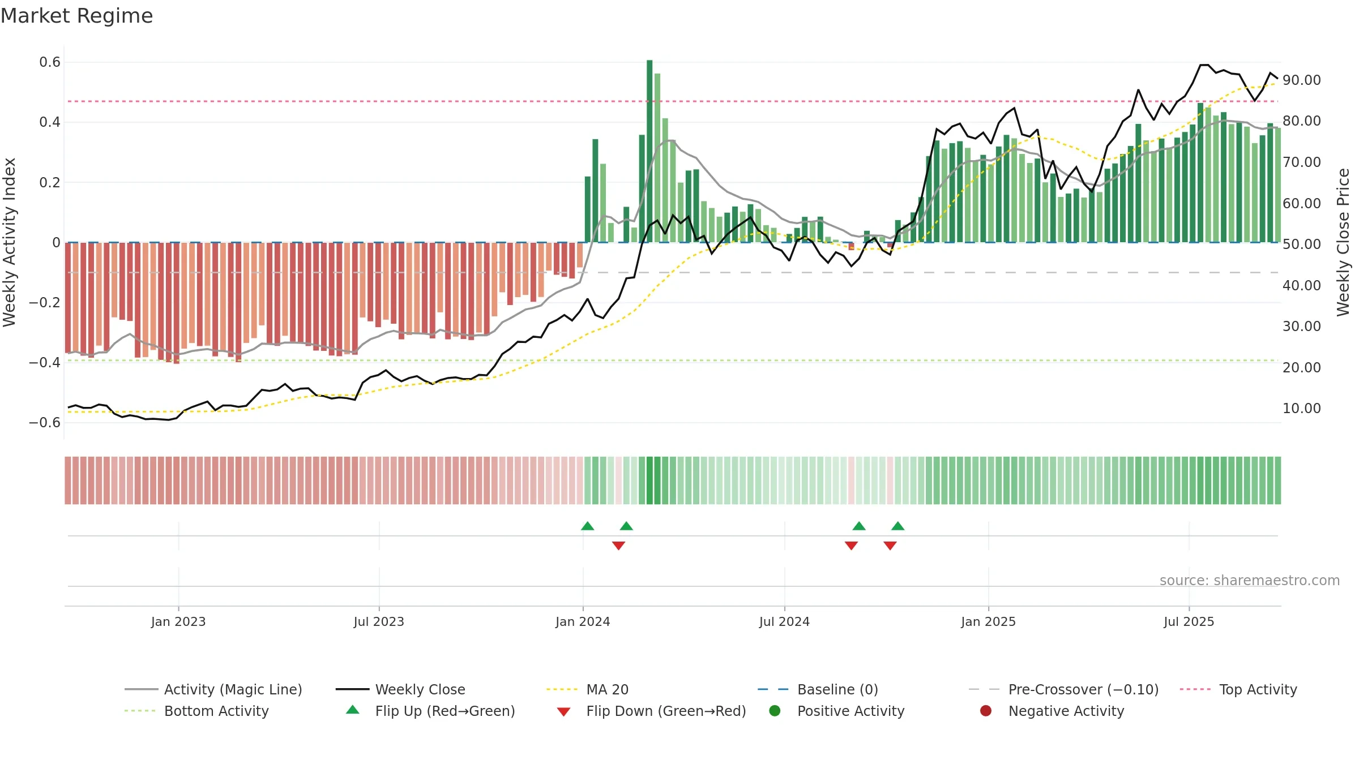Toggle the Flip Up (Red→Green) legend entry
Viewport: 1359px width, 764px height.
point(430,711)
